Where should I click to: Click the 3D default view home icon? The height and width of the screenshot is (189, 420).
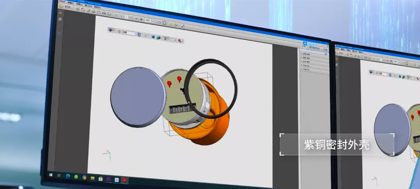click(119, 31)
